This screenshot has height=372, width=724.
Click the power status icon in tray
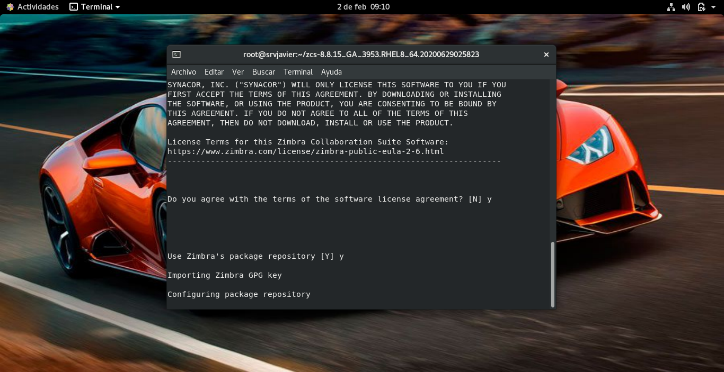[x=701, y=7]
